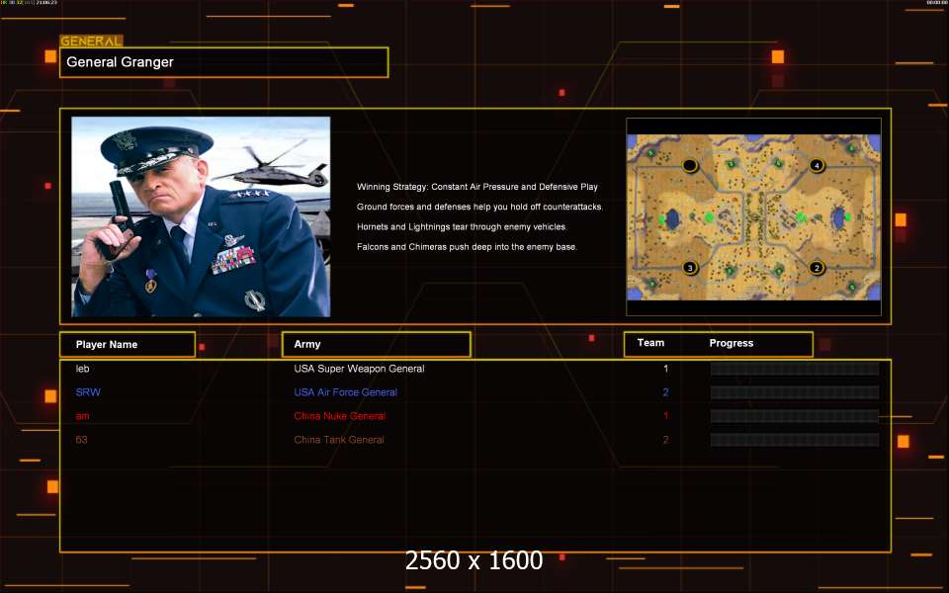Click the Player Name column header
The height and width of the screenshot is (593, 949).
pos(128,344)
